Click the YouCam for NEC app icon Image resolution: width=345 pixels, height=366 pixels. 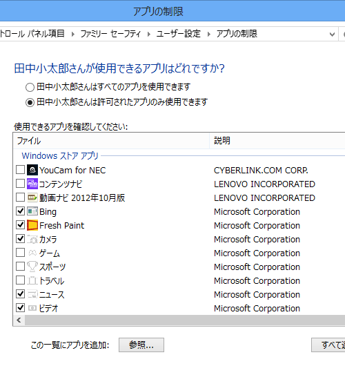(32, 170)
